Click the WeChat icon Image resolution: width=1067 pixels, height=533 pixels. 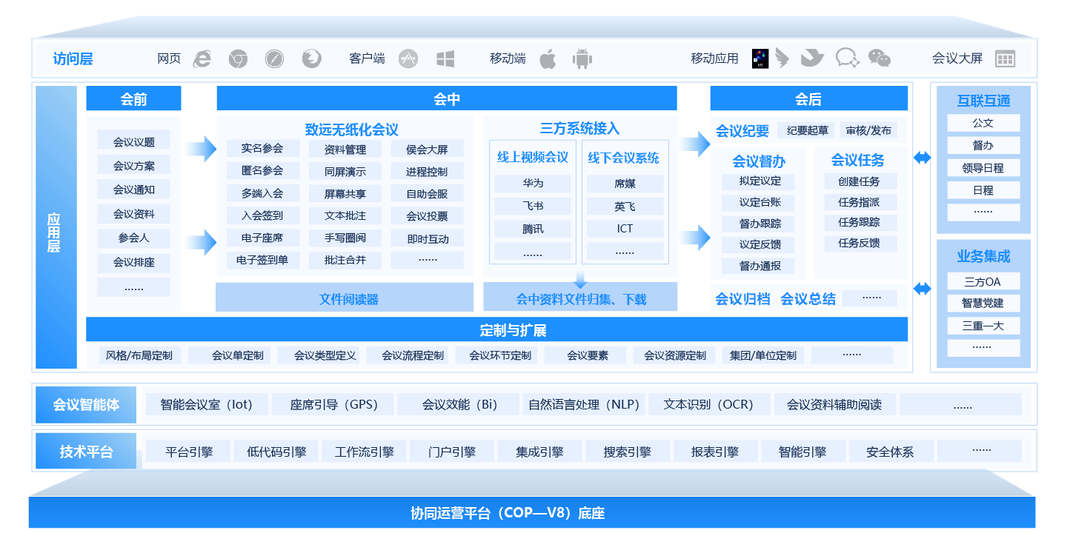(x=880, y=58)
